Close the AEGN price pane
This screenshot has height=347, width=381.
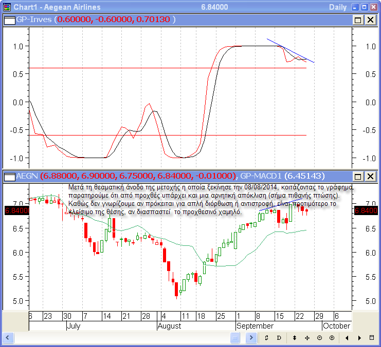(x=370, y=177)
